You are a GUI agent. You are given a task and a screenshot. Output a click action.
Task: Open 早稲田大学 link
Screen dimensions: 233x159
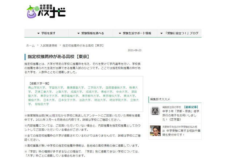tap(42, 104)
